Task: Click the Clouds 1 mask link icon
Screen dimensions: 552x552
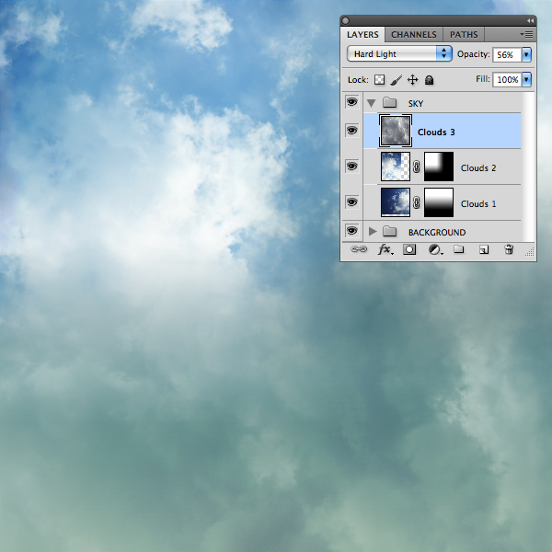Action: point(417,202)
